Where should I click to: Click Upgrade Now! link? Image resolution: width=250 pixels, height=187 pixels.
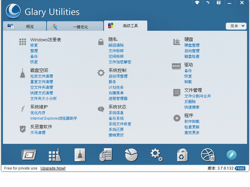53,168
